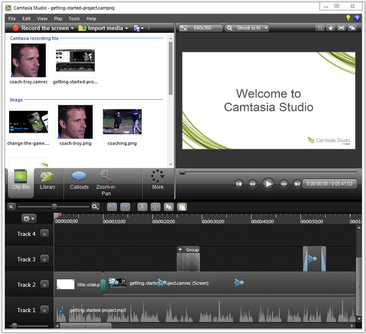Viewport: 366px width, 334px height.
Task: Toggle the Track 1 lock
Action: click(x=45, y=310)
